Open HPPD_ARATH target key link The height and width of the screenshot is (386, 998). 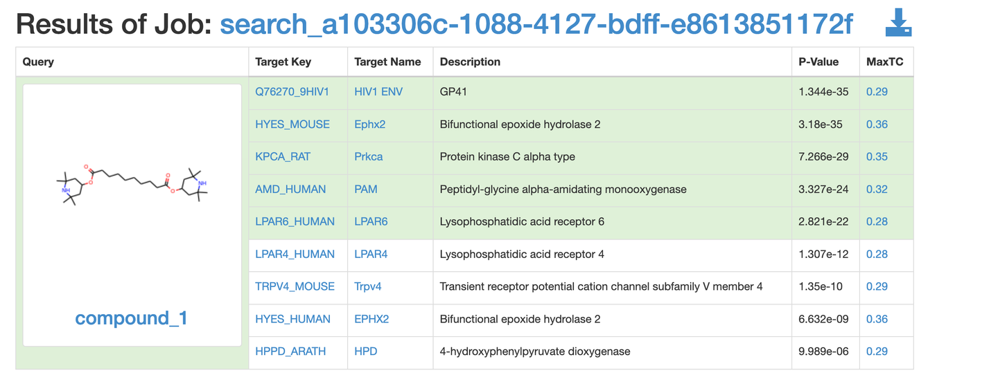pos(290,351)
